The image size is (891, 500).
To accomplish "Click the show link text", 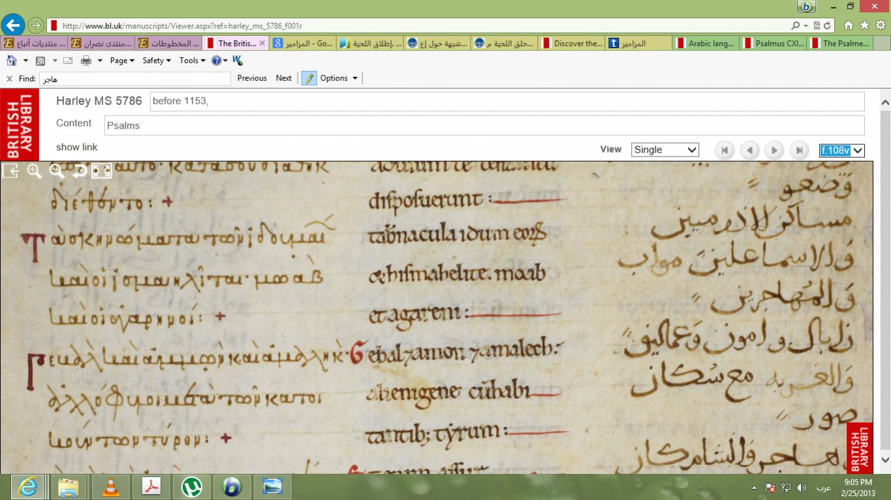I will coord(76,147).
